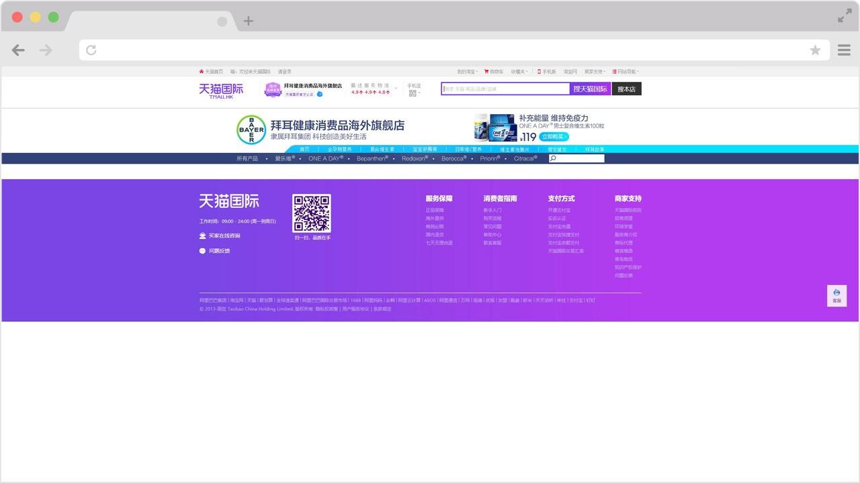Open the 购物车 shopping cart

pyautogui.click(x=494, y=72)
